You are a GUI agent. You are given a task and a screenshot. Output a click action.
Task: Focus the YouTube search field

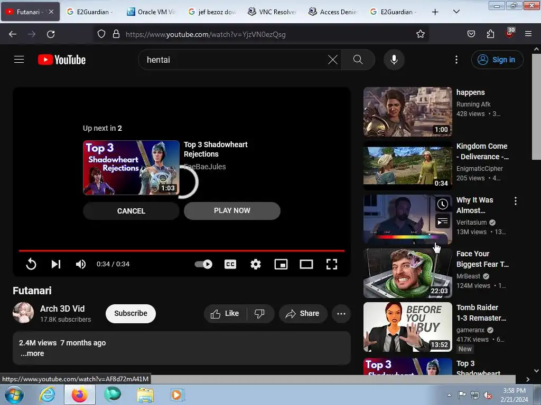point(235,60)
